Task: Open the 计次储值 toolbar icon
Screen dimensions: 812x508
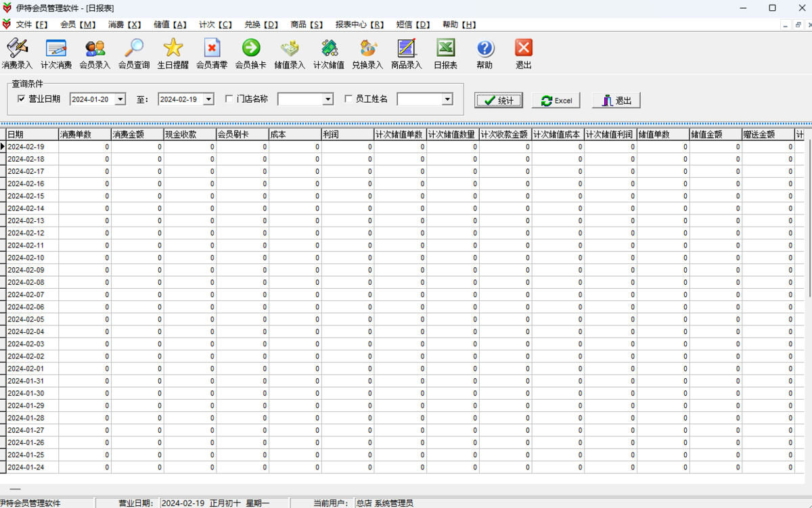Action: pyautogui.click(x=329, y=54)
